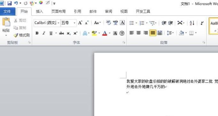Click the Borders icon
Image resolution: width=218 pixels, height=116 pixels.
tap(191, 33)
